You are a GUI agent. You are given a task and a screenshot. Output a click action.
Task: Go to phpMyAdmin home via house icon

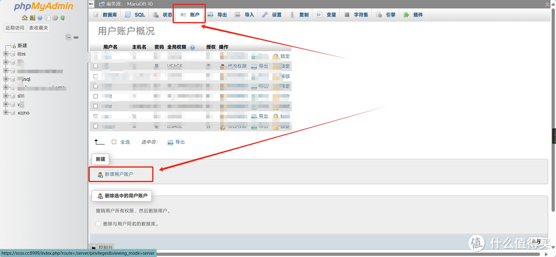tap(24, 17)
